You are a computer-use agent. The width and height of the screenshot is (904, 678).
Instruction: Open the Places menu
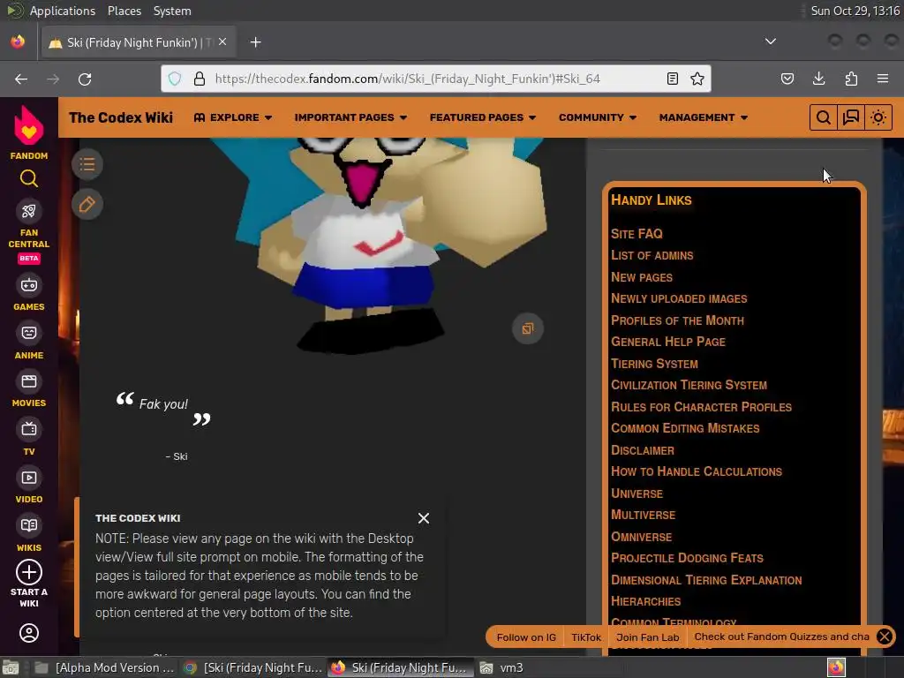coord(124,11)
